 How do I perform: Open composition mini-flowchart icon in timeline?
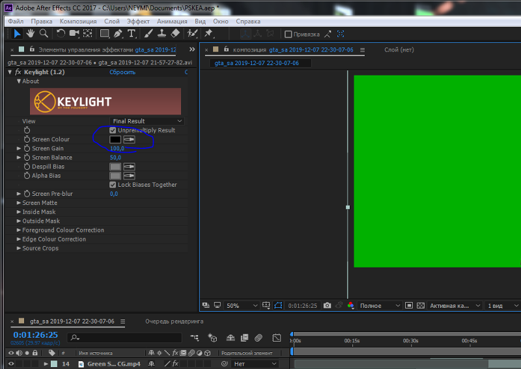195,338
